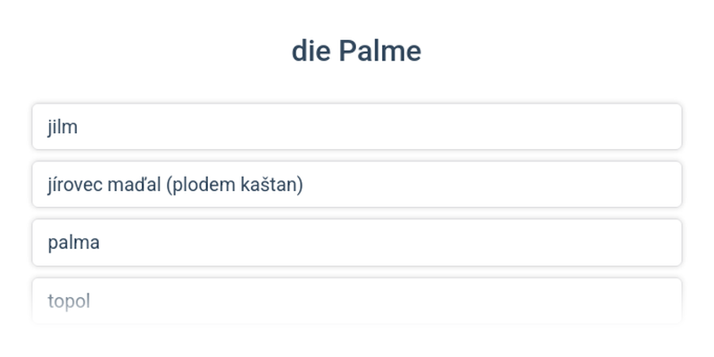Viewport: 714px width, 357px height.
Task: Answer the quiz with 'palma'
Action: click(x=357, y=243)
